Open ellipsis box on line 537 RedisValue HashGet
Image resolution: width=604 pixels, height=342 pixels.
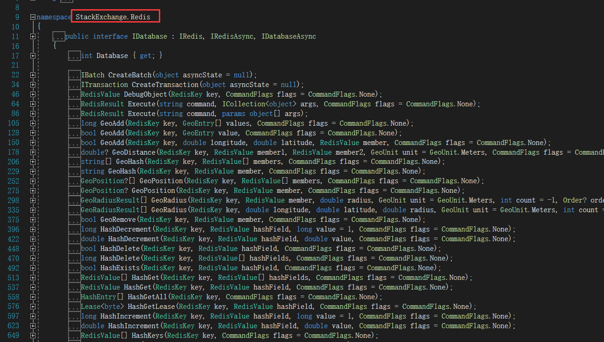coord(74,288)
